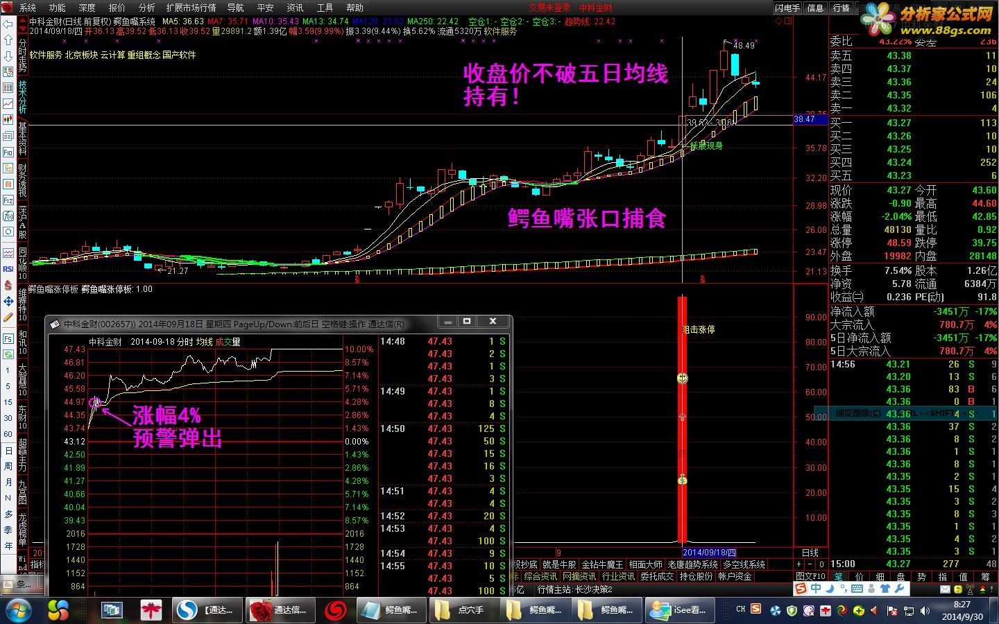999x624 pixels.
Task: Click the 老唐趋势系统 indicator tab
Action: (x=692, y=564)
